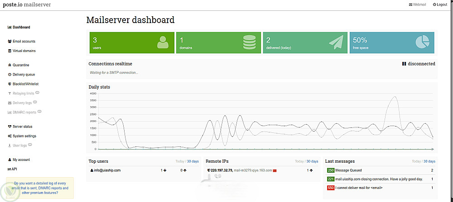Screen dimensions: 453x202
Task: Go to Virtual domains
Action: click(x=22, y=51)
